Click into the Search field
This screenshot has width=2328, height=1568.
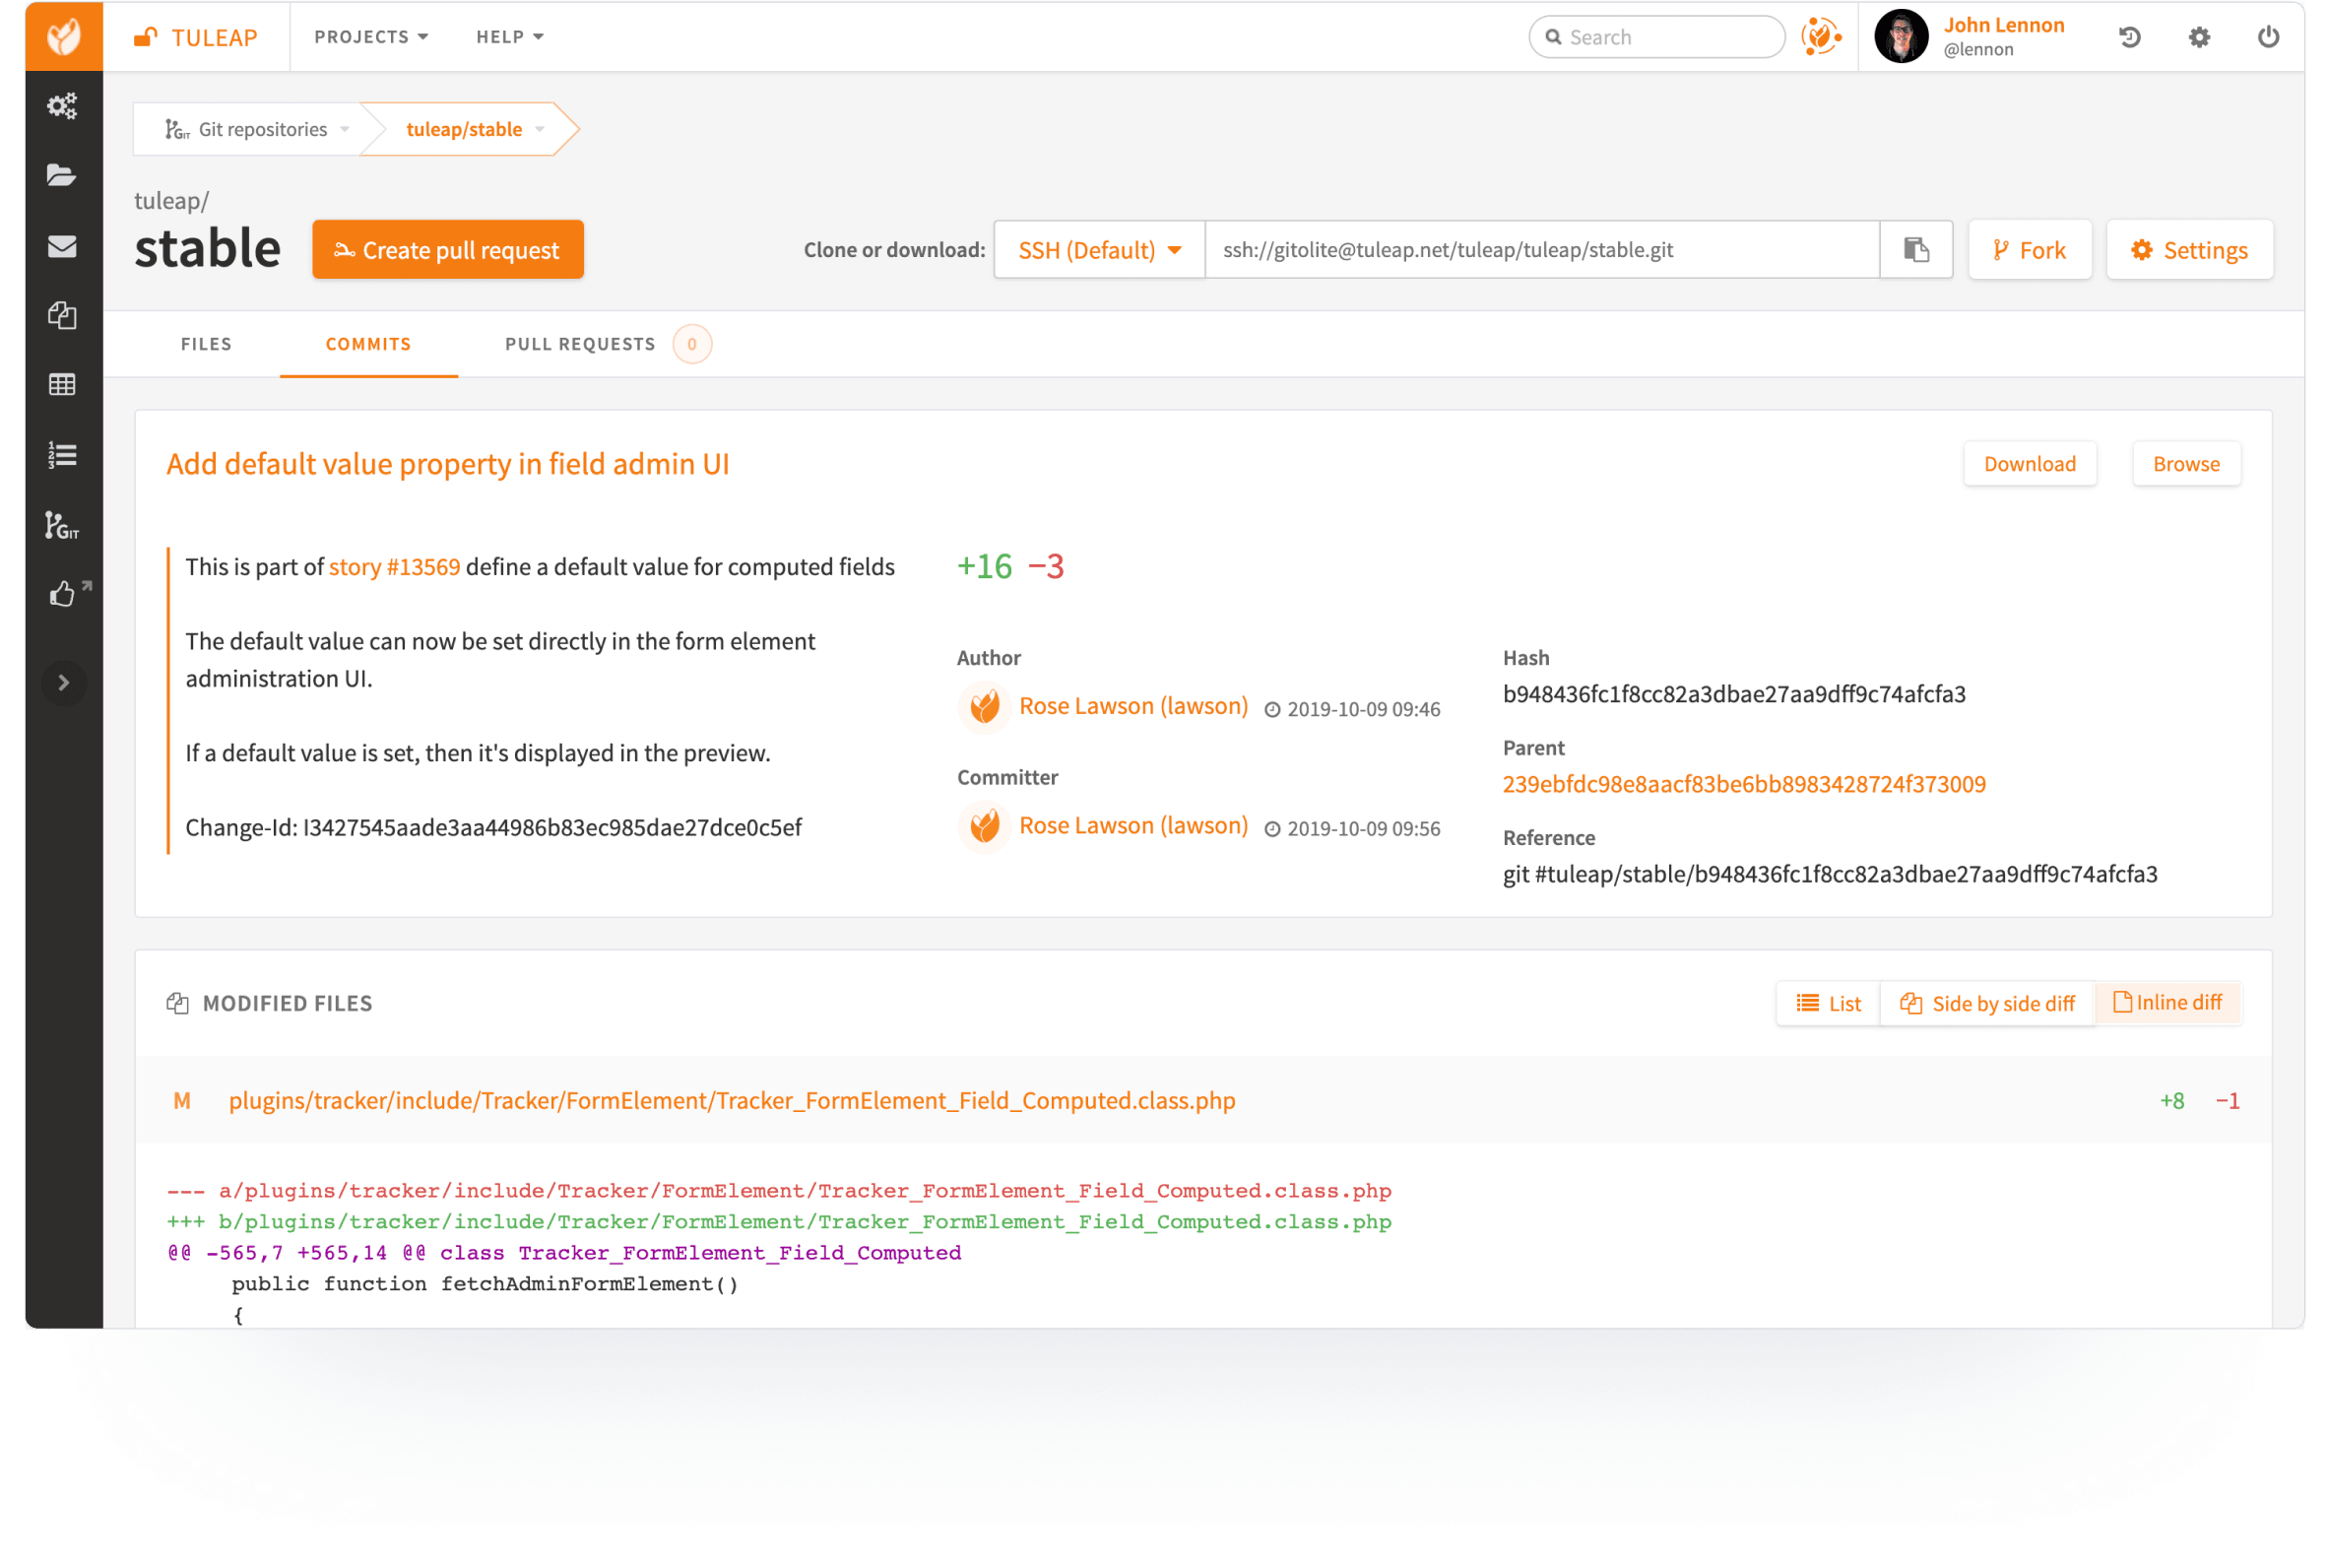(1656, 36)
